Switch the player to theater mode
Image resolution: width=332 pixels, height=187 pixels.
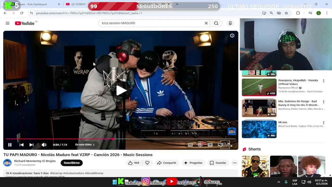210,145
